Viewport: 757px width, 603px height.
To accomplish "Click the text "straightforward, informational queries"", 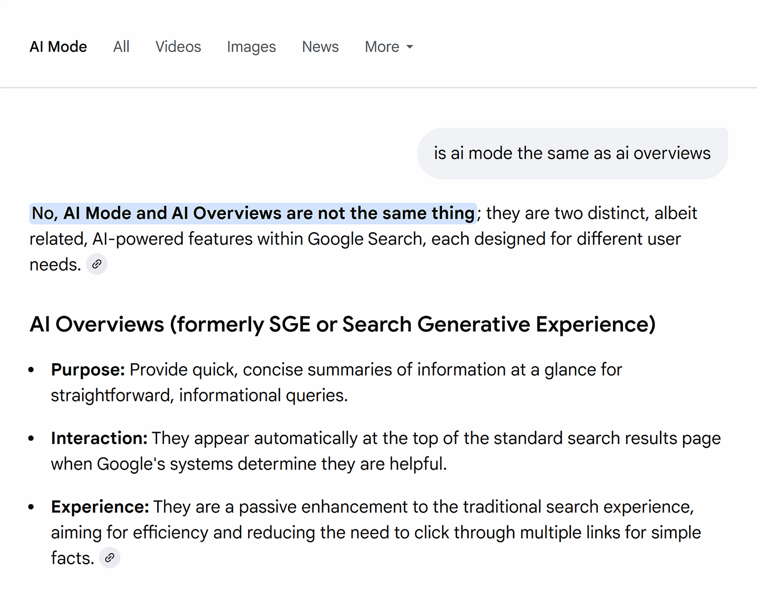I will click(x=199, y=395).
